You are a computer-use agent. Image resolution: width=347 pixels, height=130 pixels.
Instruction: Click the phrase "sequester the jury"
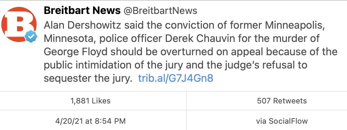86,78
